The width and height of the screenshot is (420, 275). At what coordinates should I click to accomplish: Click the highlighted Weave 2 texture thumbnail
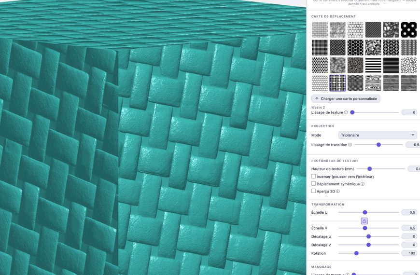[337, 83]
